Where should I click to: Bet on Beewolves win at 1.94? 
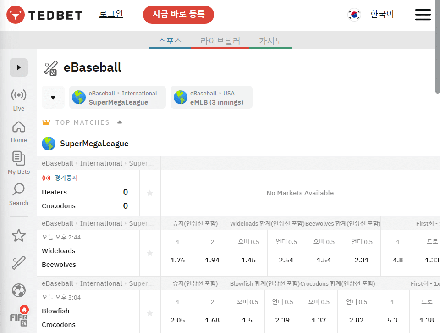(212, 253)
